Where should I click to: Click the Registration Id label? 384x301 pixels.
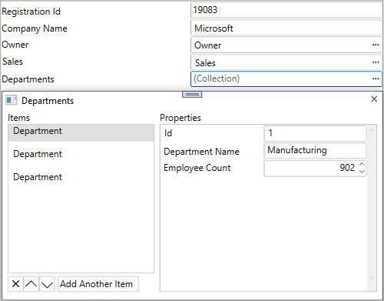point(31,12)
